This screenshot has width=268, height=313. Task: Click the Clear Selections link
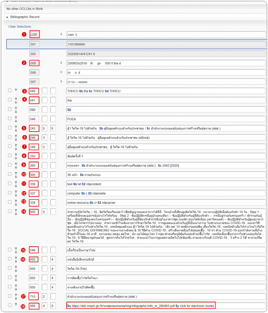point(20,27)
